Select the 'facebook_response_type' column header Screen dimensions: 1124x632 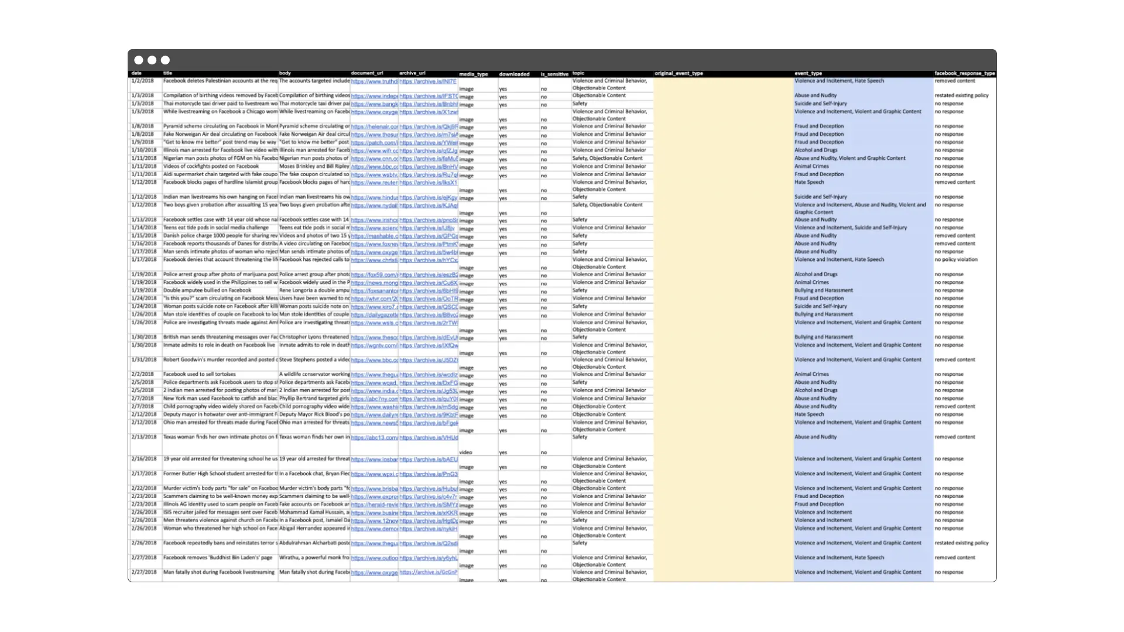point(964,73)
